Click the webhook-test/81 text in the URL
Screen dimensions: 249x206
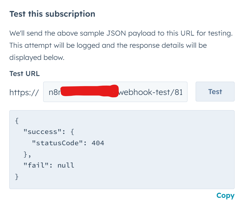(150, 92)
